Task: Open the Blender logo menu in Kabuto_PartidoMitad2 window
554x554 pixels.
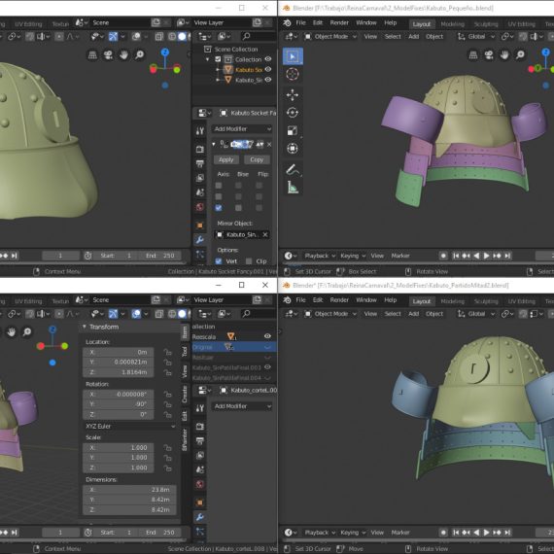Action: [287, 300]
